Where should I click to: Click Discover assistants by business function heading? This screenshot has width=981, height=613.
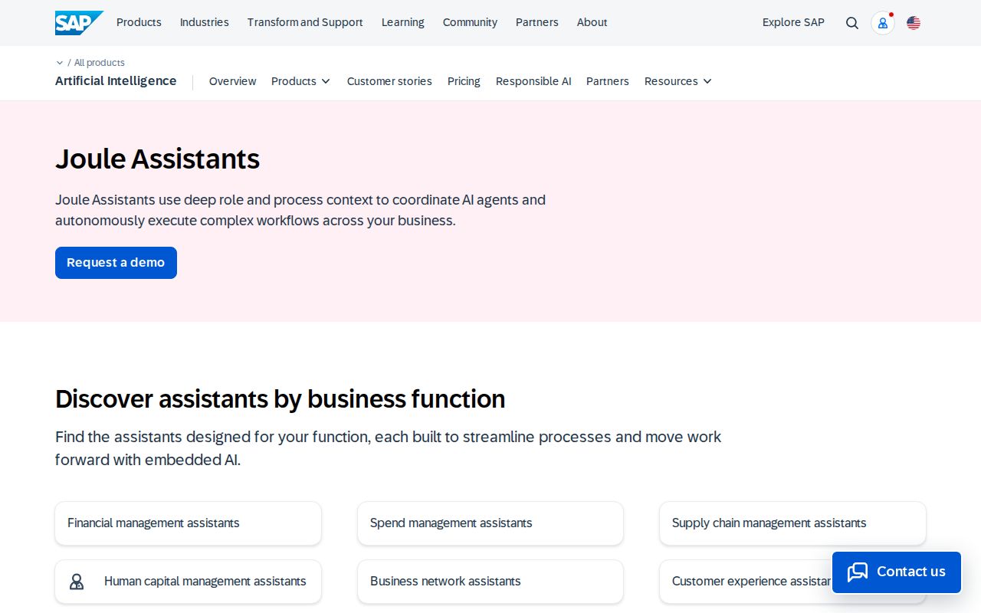tap(281, 399)
